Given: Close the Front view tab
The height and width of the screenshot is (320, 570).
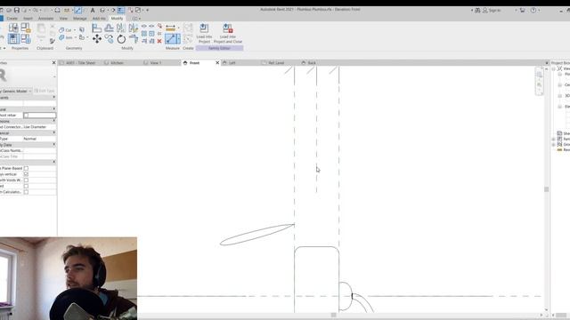Looking at the screenshot, I should click(217, 63).
